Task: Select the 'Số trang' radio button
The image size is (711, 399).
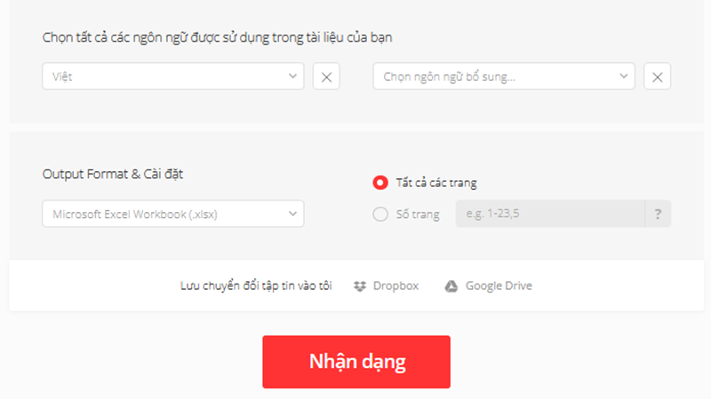Action: pyautogui.click(x=380, y=214)
